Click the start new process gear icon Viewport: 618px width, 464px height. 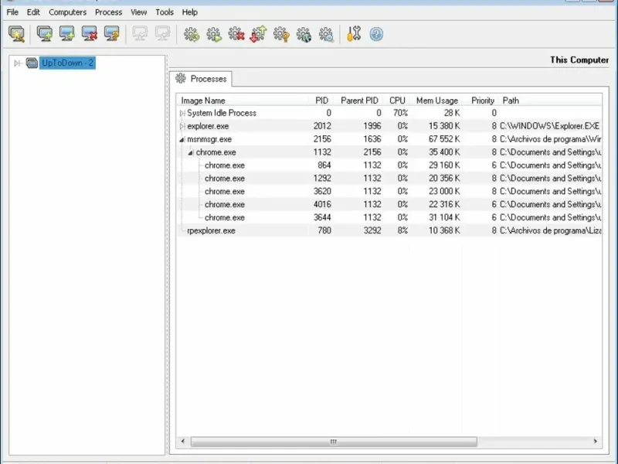[x=214, y=34]
